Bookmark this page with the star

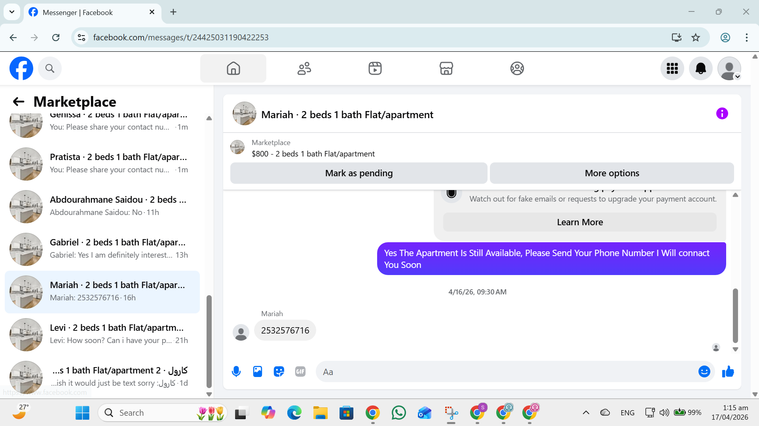pyautogui.click(x=696, y=38)
